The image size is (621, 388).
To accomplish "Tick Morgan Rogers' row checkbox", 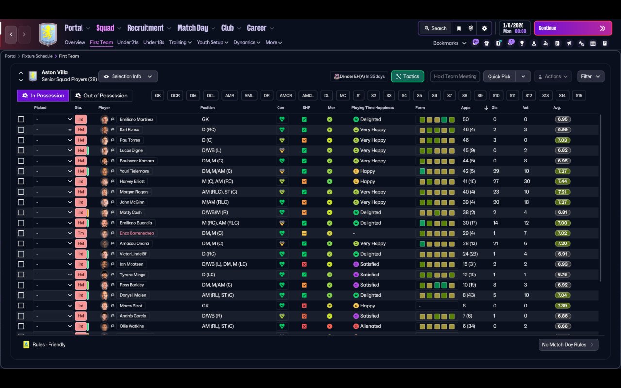I will (x=21, y=192).
